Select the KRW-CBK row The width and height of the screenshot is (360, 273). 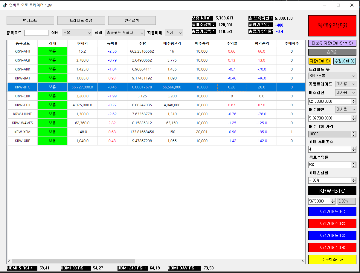click(156, 96)
